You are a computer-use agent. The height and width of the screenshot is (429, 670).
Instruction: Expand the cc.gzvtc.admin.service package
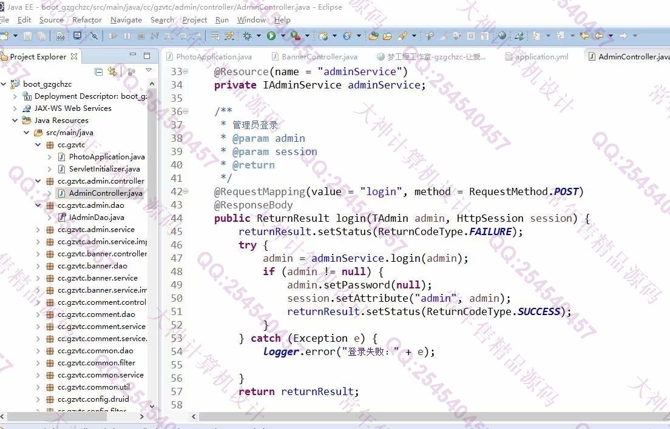pyautogui.click(x=38, y=230)
